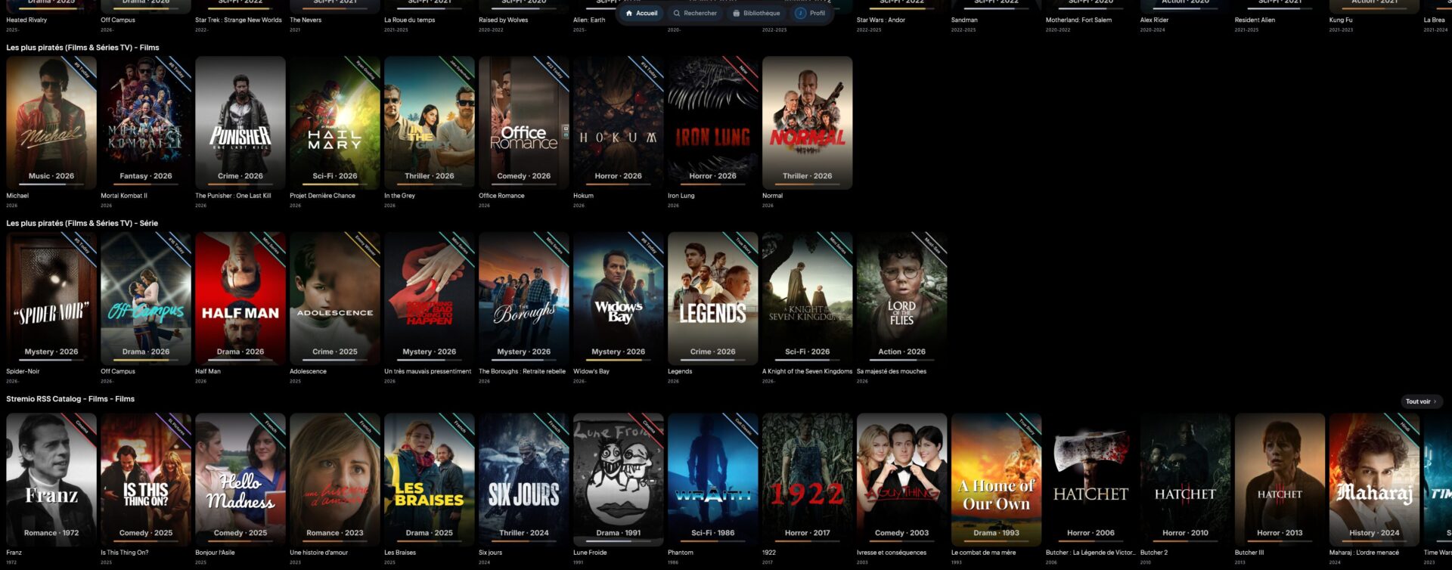The height and width of the screenshot is (570, 1452).
Task: Select the Office Romance poster
Action: 524,122
